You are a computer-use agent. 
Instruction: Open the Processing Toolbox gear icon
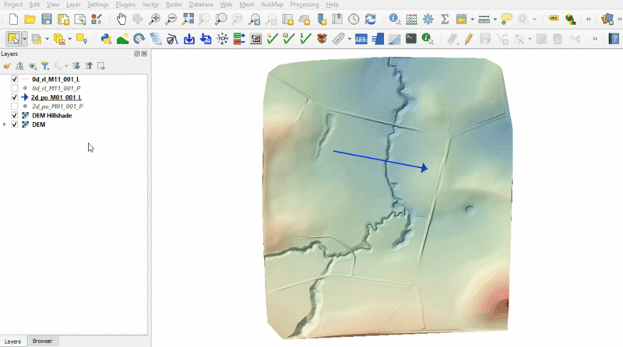428,19
